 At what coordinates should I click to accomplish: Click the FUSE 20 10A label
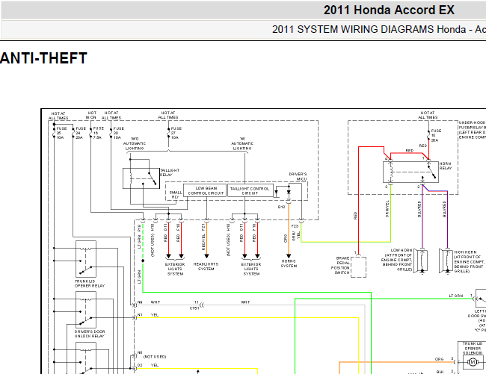tap(118, 133)
